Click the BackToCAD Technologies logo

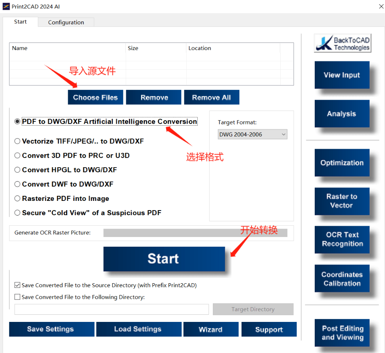point(342,43)
